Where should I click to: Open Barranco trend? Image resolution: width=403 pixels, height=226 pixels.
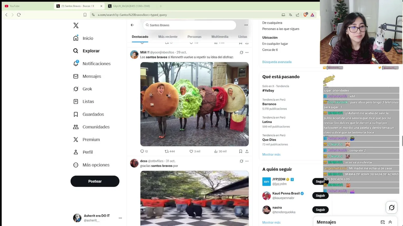coord(269,104)
